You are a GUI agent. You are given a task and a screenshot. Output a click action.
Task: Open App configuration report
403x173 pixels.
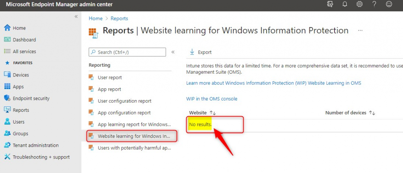(x=124, y=113)
